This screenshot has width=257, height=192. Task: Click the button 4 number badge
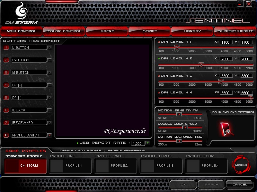tap(6, 85)
